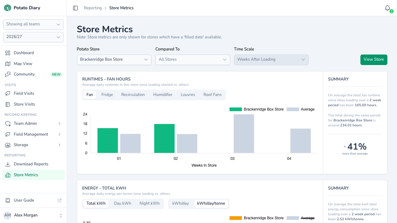Switch to the Fridge runtimes tab
This screenshot has height=223, width=397.
coord(107,95)
